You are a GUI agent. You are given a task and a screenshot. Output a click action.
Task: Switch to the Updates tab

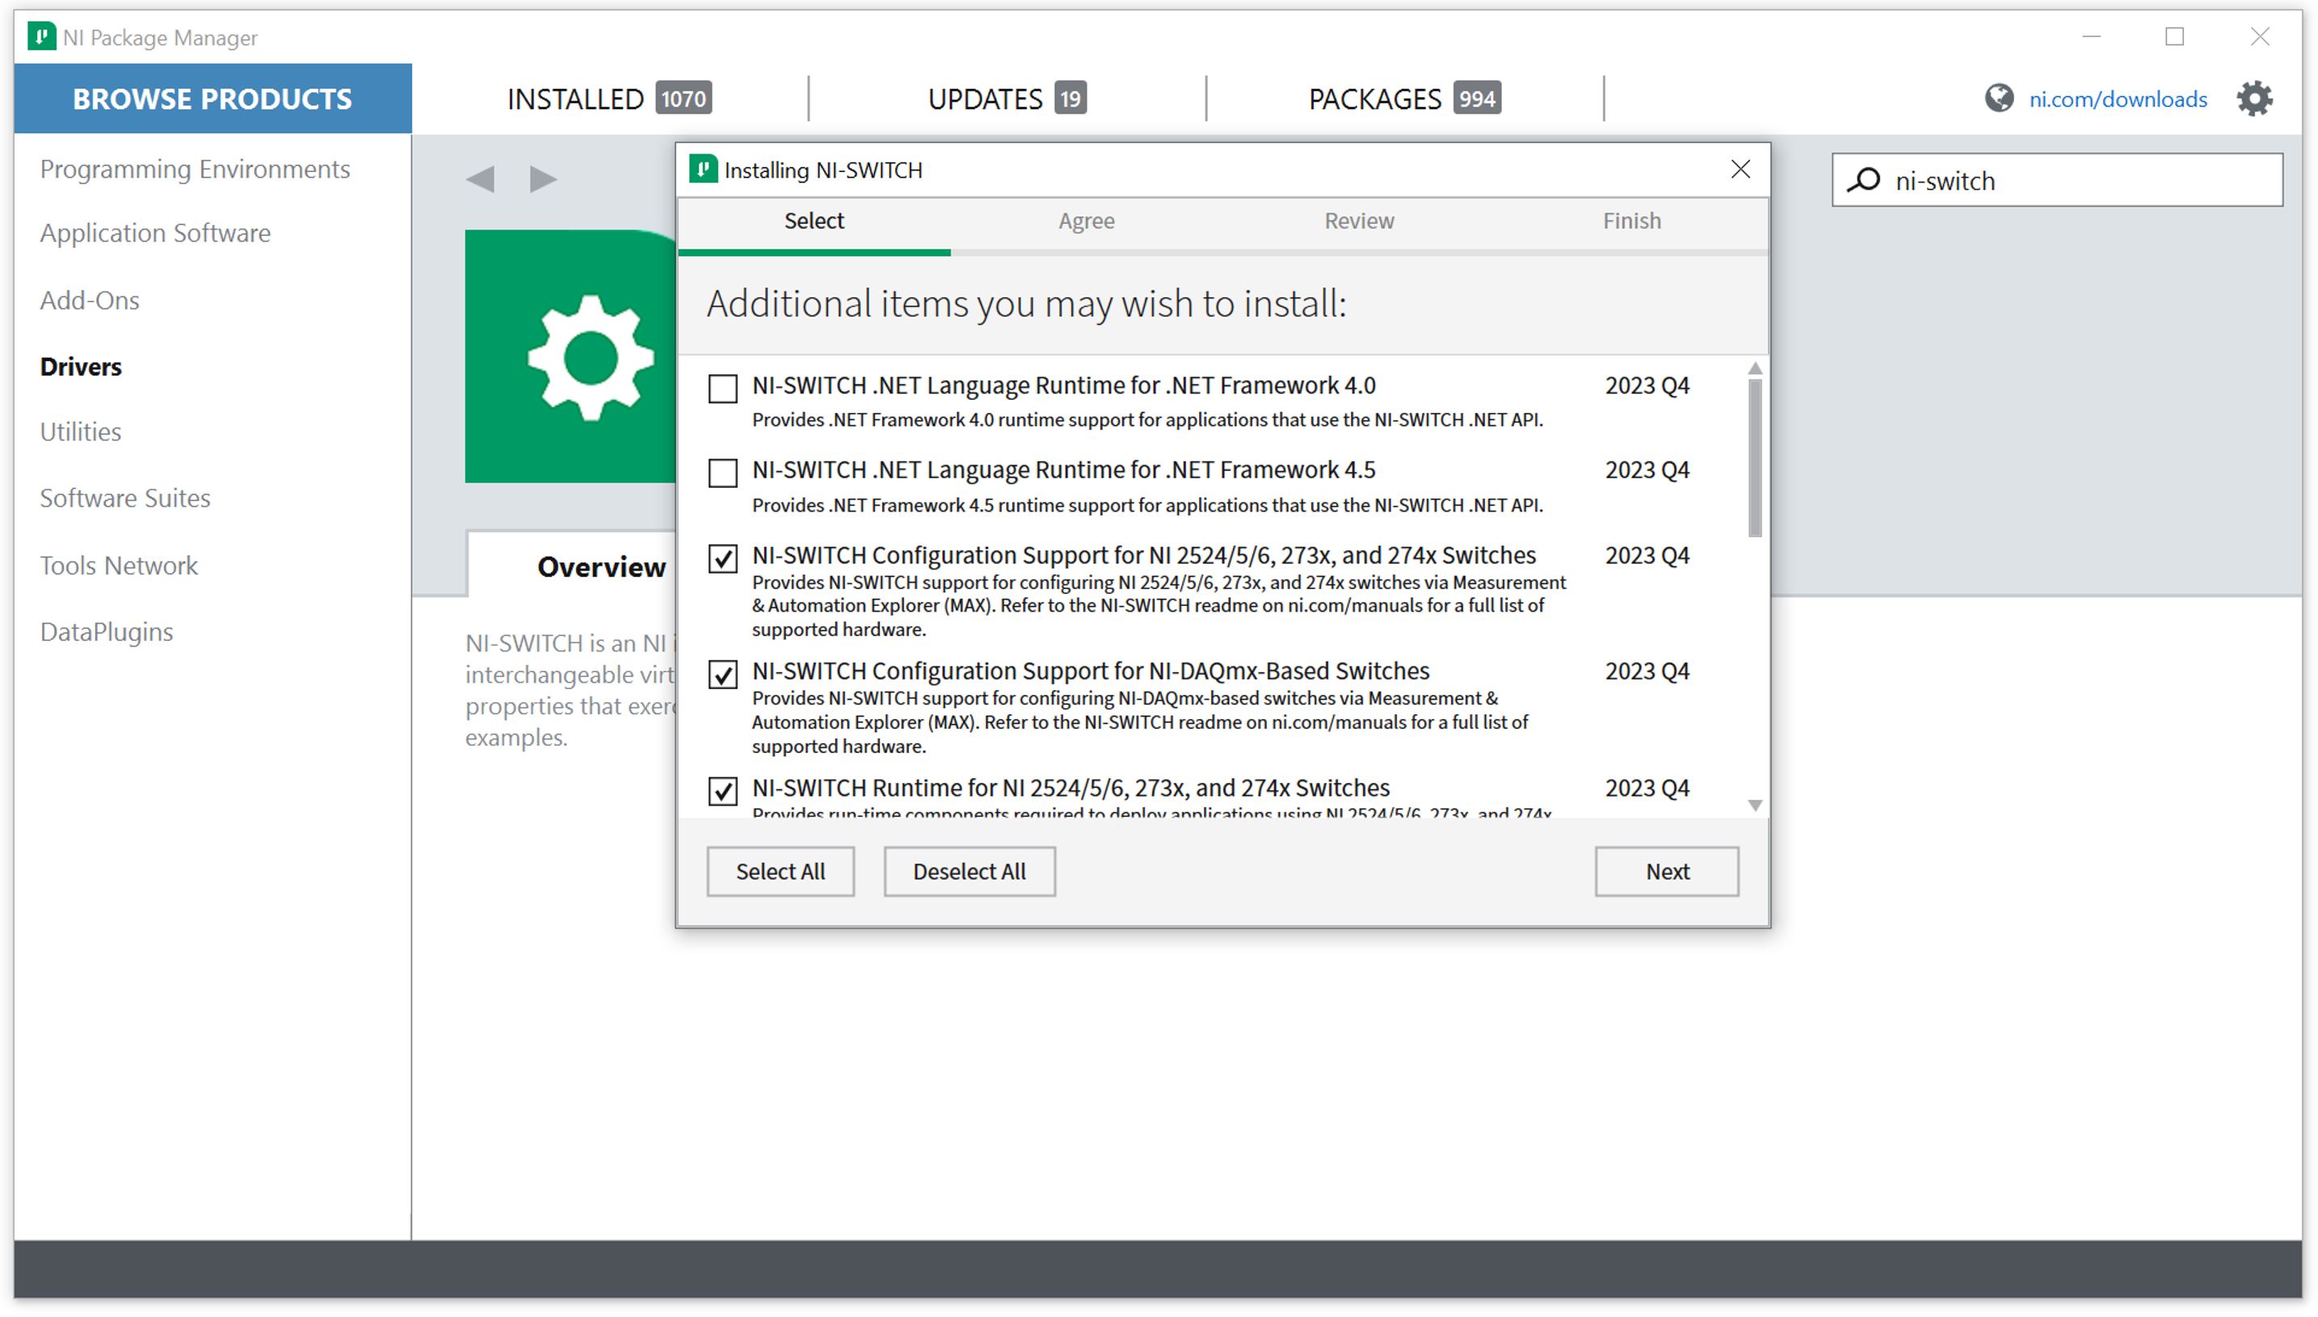coord(1007,99)
